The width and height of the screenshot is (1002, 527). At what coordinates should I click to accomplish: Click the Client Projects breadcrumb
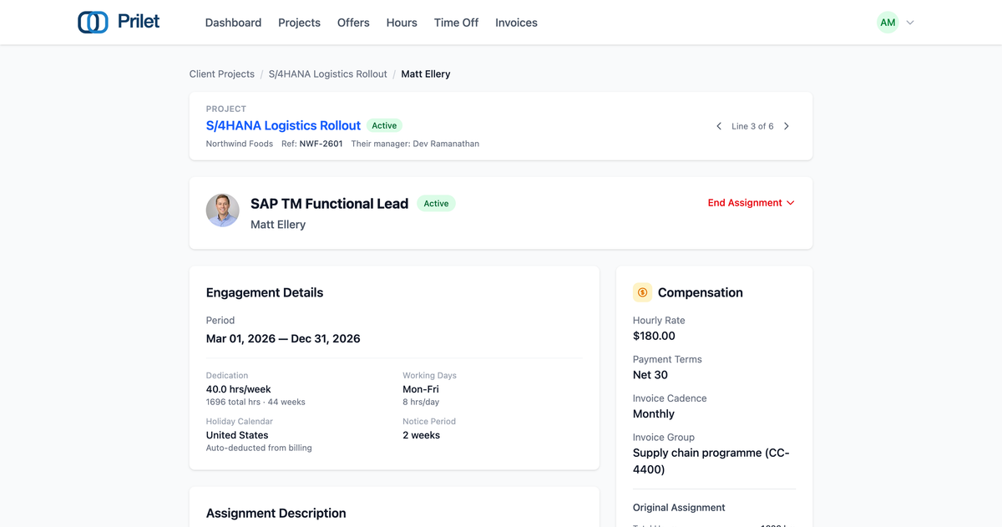tap(222, 74)
